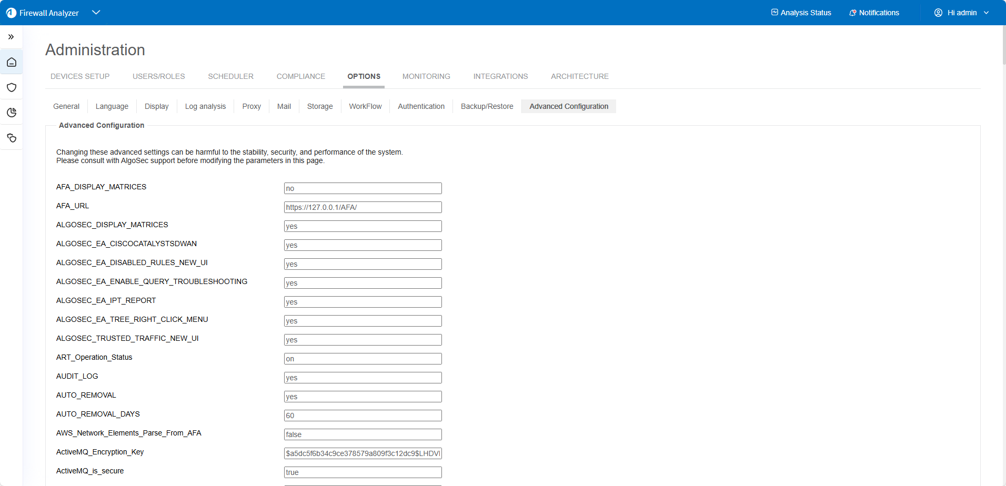
Task: Click the user profile icon
Action: [x=938, y=13]
